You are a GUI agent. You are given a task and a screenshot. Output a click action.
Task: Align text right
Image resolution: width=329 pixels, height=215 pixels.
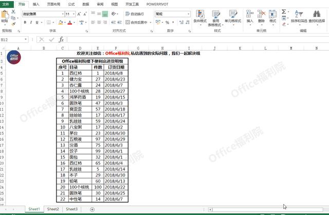(105, 22)
